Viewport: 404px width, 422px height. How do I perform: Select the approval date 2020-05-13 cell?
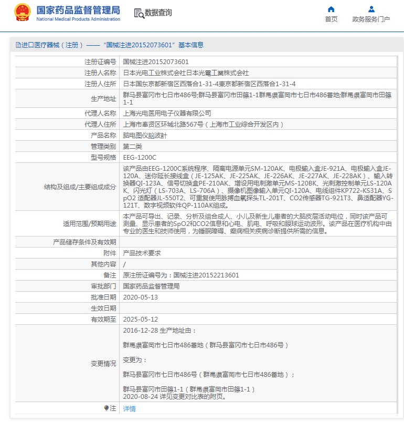pos(140,297)
